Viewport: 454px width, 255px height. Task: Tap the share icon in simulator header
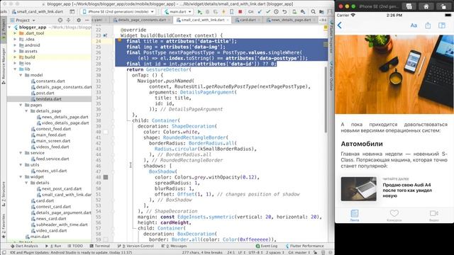pyautogui.click(x=428, y=25)
